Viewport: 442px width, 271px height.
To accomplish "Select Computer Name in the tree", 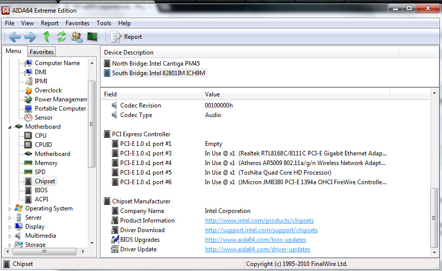I will pos(57,63).
